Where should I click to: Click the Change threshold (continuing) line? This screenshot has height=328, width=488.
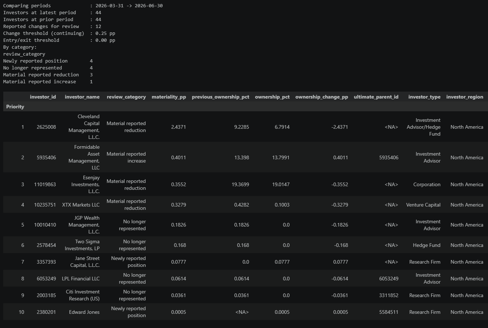[x=59, y=33]
